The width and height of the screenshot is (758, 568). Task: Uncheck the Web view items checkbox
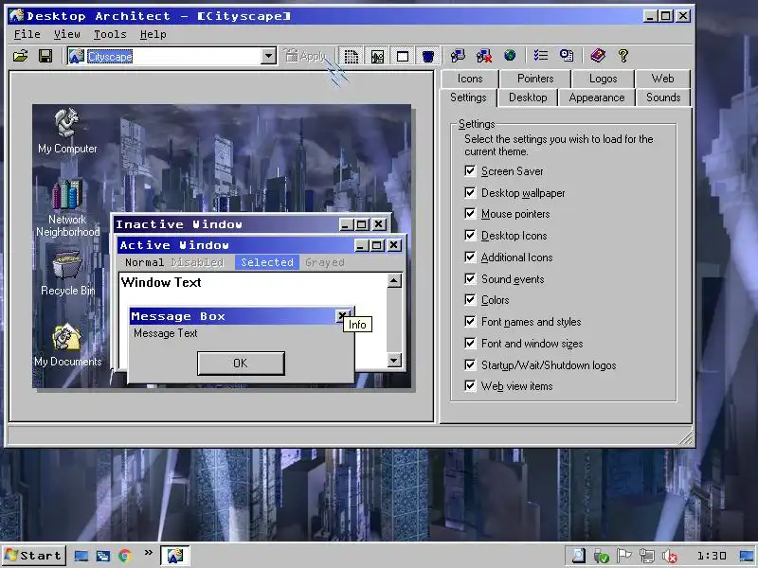(470, 385)
